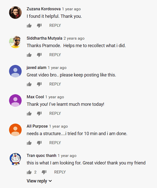Dislike Max Cool's comment
Screen dimensions: 157x188
[x=39, y=114]
